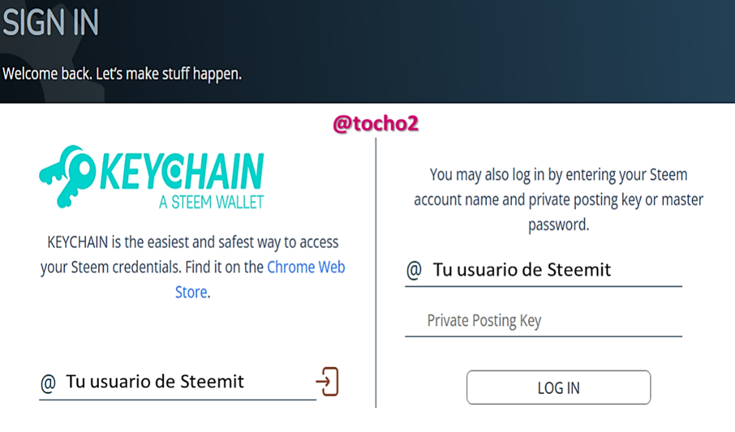This screenshot has height=432, width=735.
Task: Click the 'A STEEM WALLET' subtitle
Action: [x=211, y=202]
